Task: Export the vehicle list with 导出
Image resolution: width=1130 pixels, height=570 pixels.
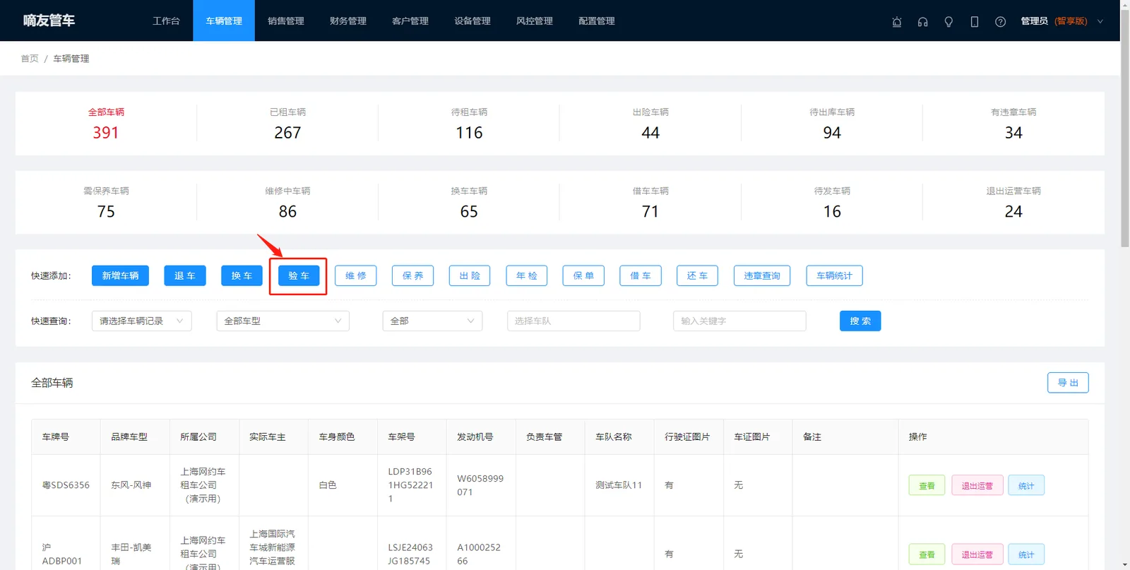Action: (x=1068, y=383)
